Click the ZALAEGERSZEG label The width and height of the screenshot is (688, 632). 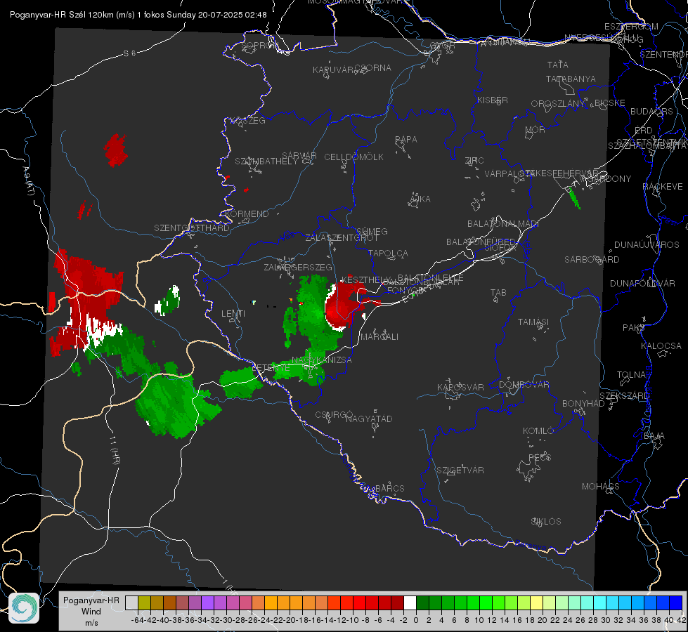click(297, 267)
